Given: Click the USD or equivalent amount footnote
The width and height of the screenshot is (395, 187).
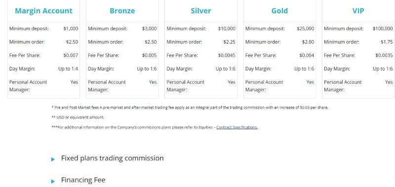Looking at the screenshot, I should pos(78,117).
